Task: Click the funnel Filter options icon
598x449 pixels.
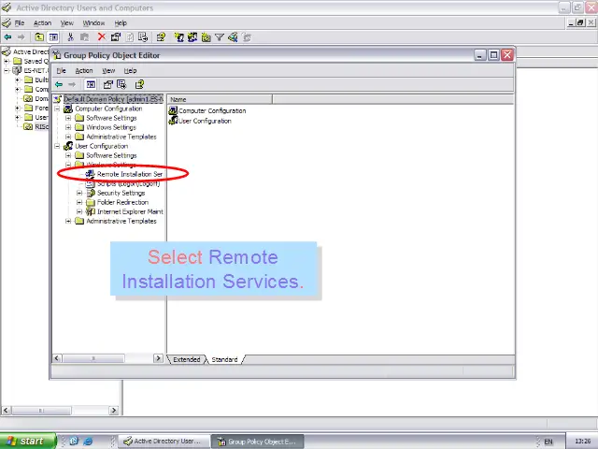Action: pyautogui.click(x=220, y=37)
